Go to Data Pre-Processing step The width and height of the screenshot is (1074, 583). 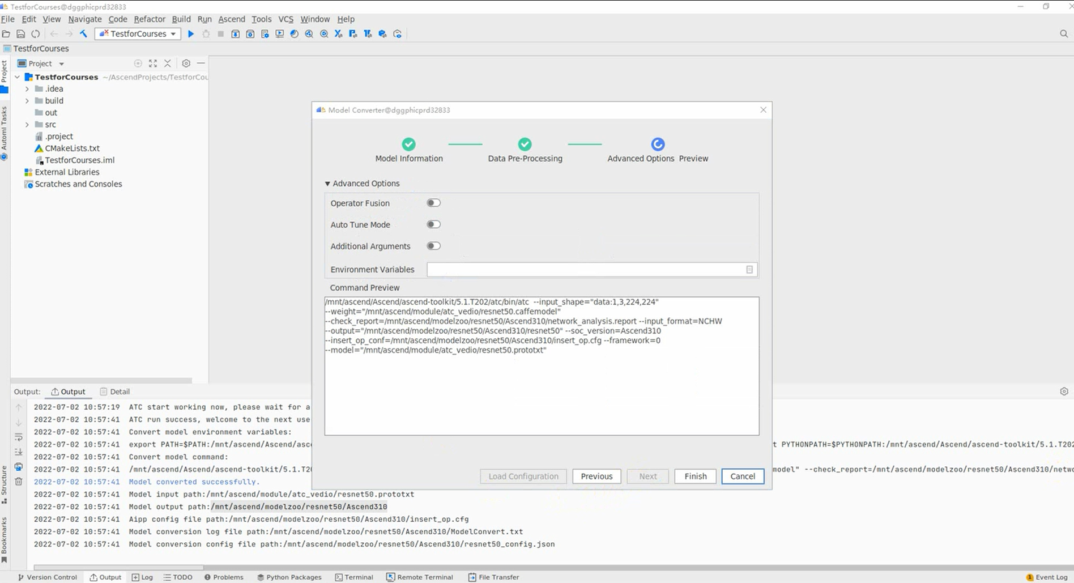tap(525, 150)
